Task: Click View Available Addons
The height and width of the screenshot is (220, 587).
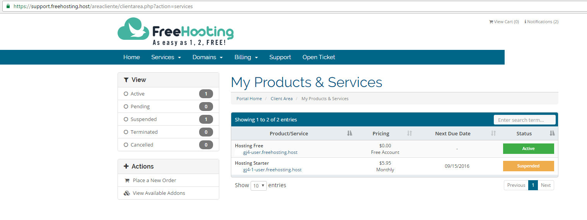Action: click(x=168, y=193)
